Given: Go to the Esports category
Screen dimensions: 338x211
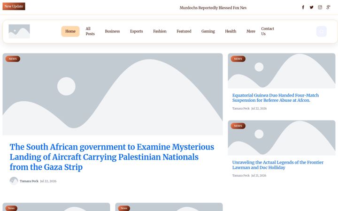Looking at the screenshot, I should (137, 31).
